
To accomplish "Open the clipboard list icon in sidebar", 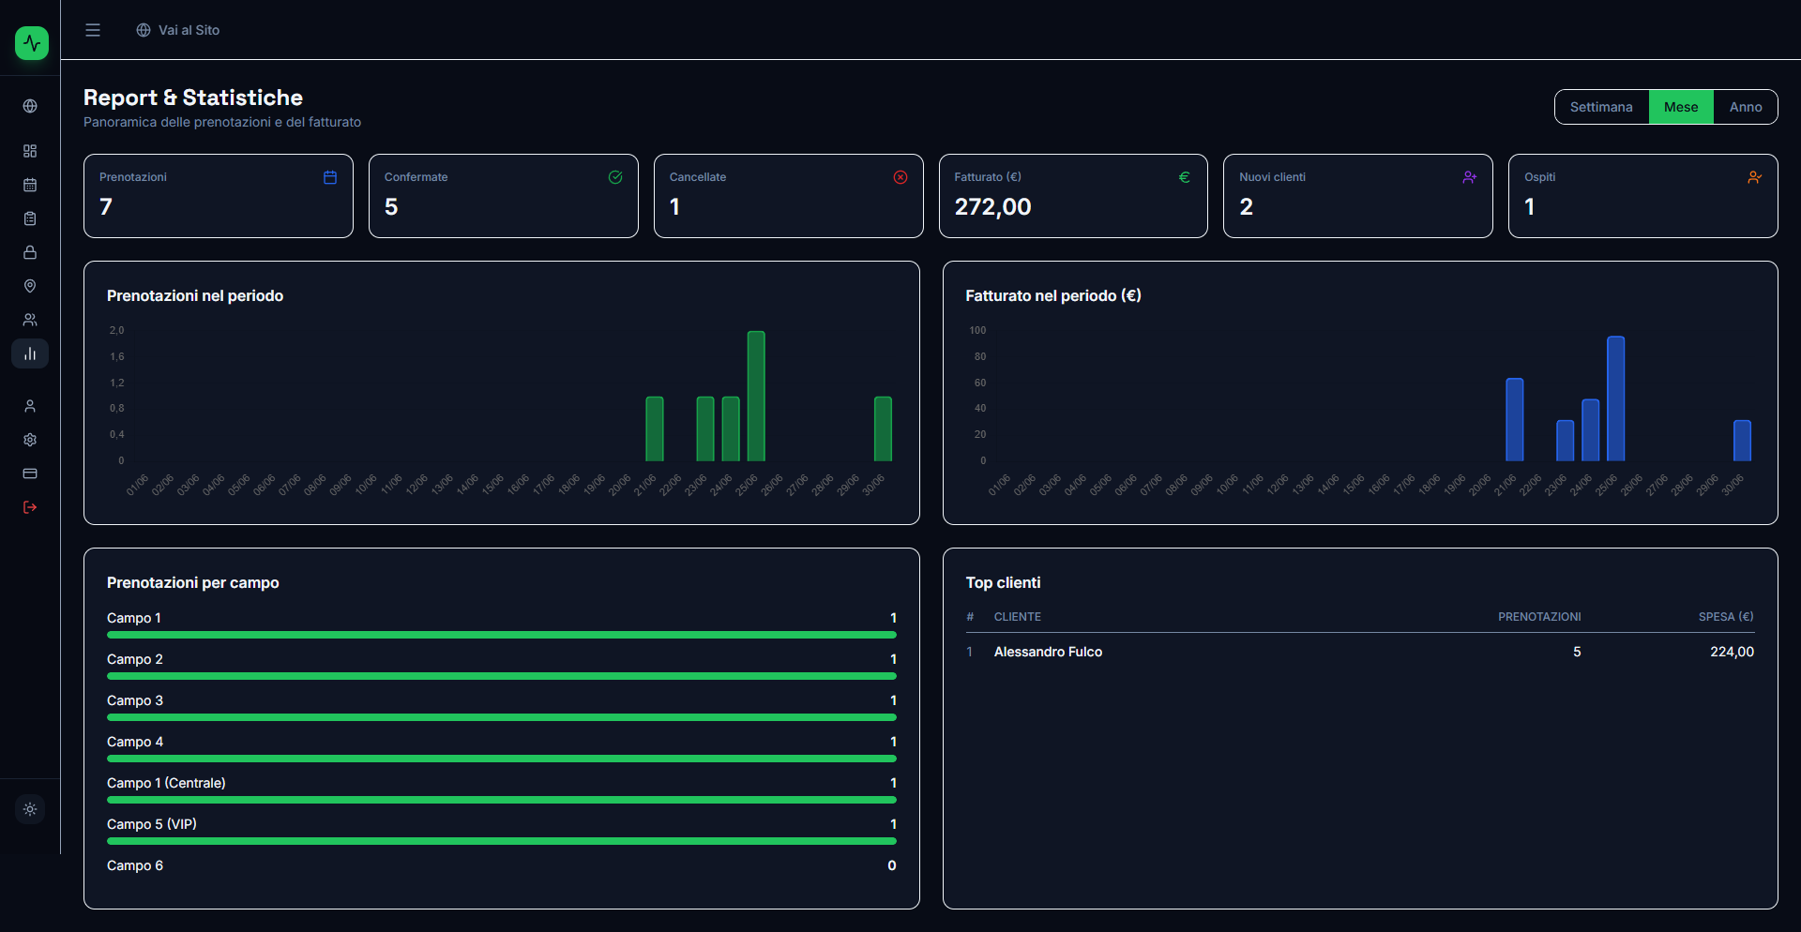I will (30, 218).
